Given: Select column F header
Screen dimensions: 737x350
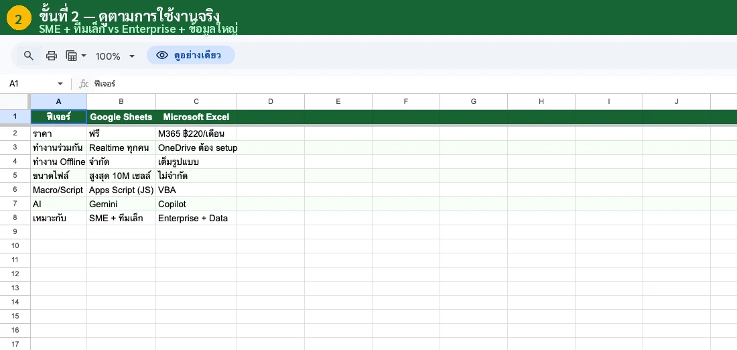Looking at the screenshot, I should pyautogui.click(x=406, y=102).
